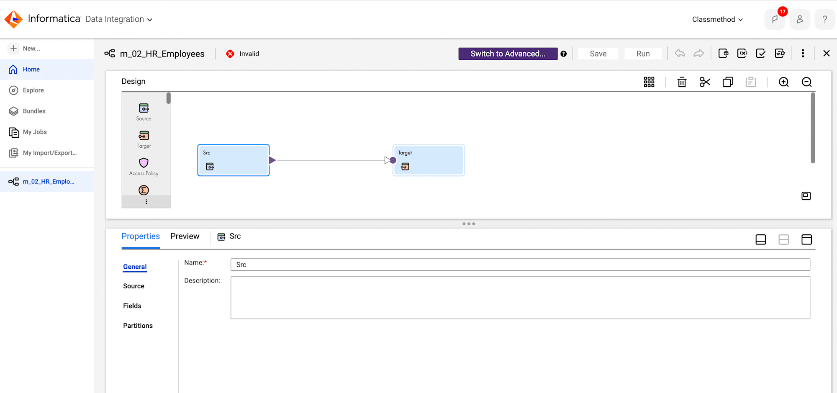The image size is (837, 393).
Task: Select Target transformation in the palette
Action: [x=144, y=139]
